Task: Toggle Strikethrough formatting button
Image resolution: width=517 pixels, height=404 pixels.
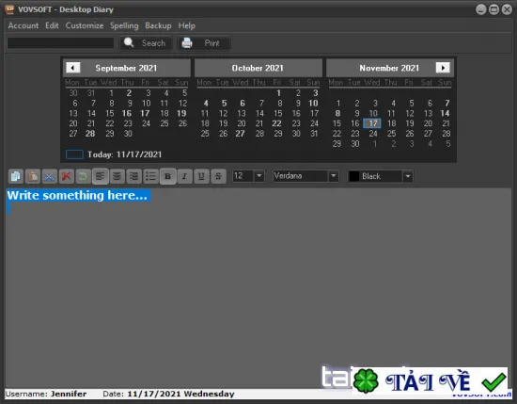Action: [x=218, y=176]
